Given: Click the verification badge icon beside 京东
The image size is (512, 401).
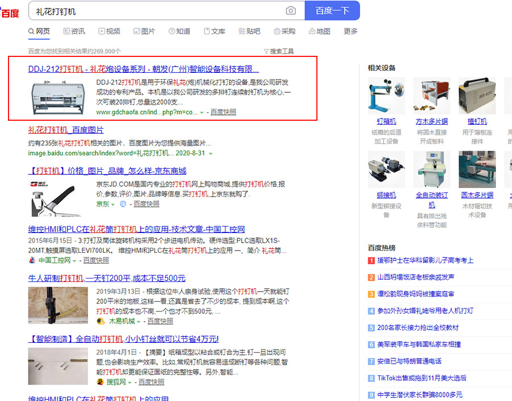Looking at the screenshot, I should 123,204.
